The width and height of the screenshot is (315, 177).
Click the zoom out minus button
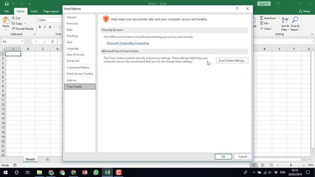[x=278, y=165]
